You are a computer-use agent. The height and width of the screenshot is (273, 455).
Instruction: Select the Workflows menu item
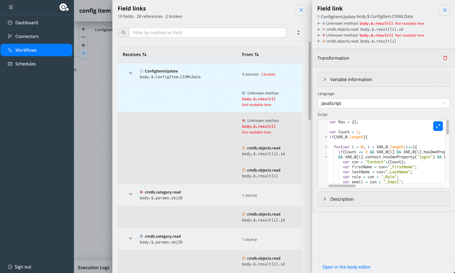coord(36,50)
